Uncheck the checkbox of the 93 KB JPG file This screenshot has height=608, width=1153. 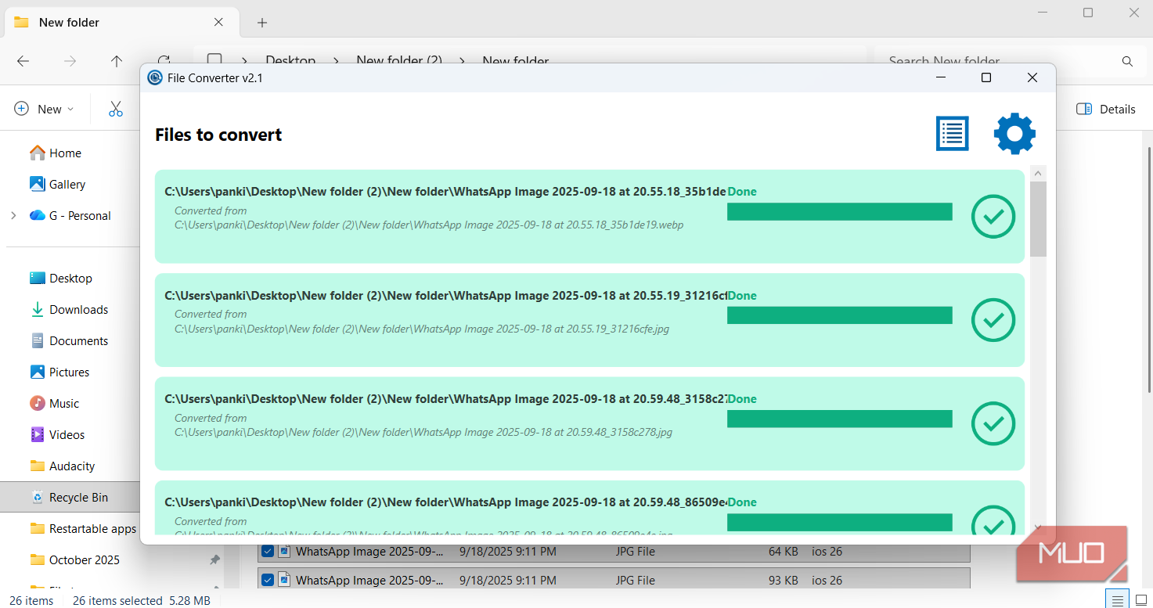(x=268, y=580)
